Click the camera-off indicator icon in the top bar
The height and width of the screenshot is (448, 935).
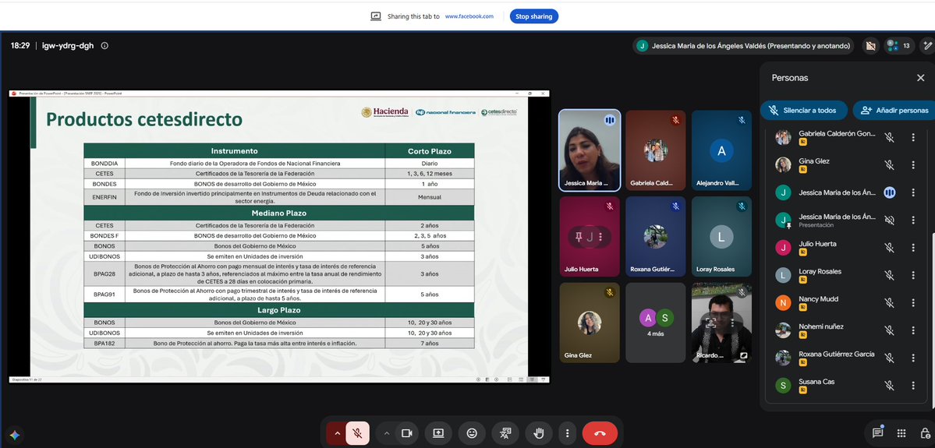(x=870, y=46)
